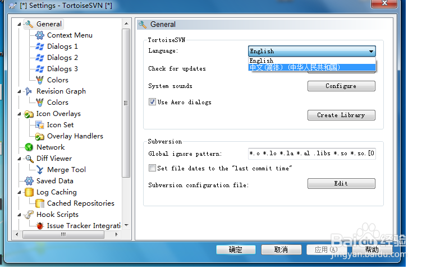Screen dimensions: 431x269
Task: Click the Create Library button
Action: [341, 115]
